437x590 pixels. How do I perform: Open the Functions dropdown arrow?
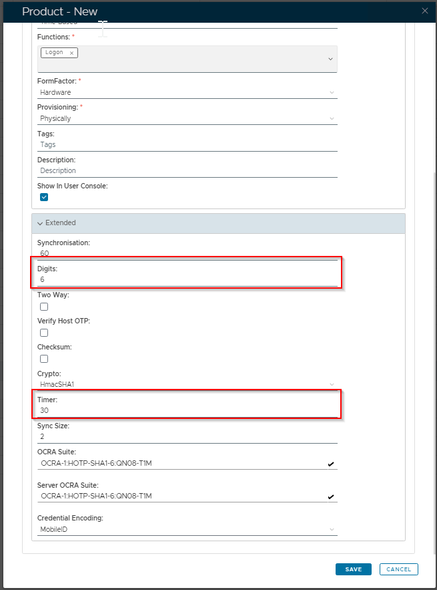click(x=330, y=59)
